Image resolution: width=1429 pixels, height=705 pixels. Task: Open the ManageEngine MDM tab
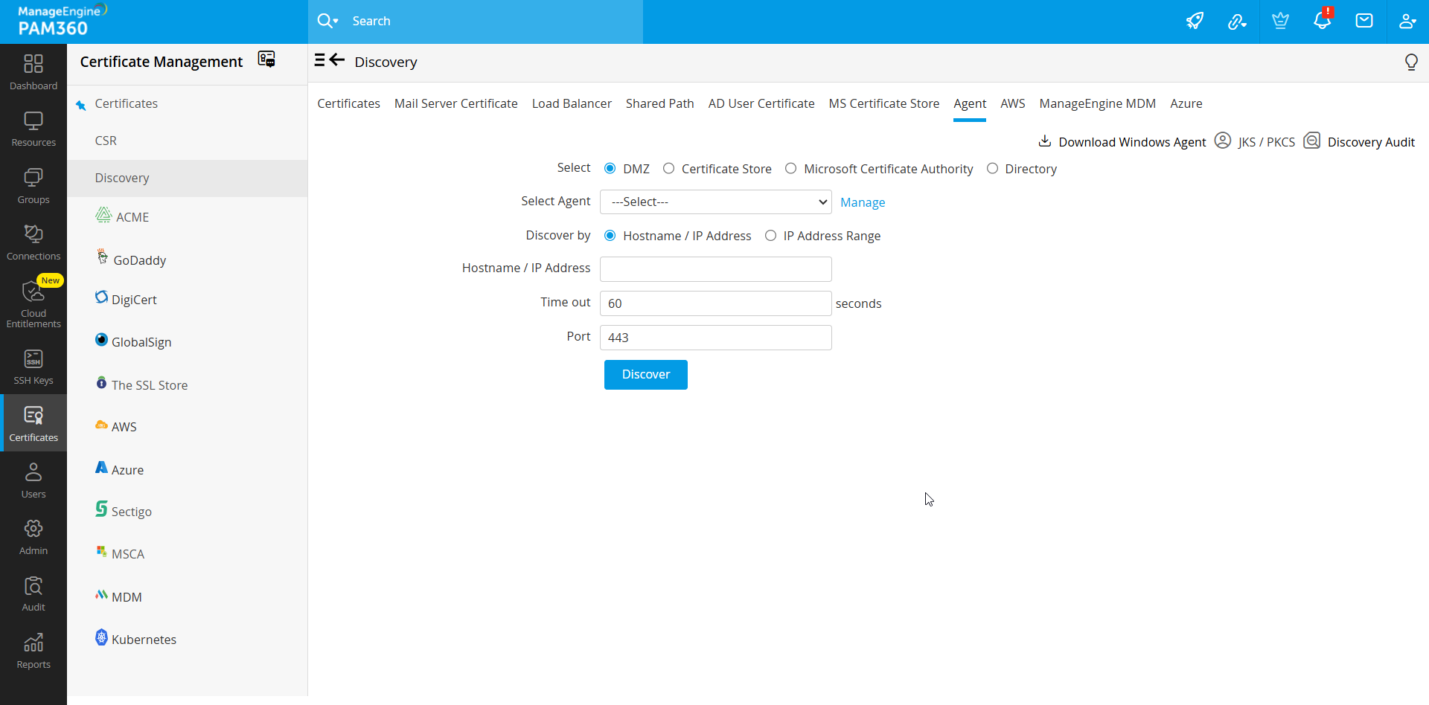point(1098,103)
